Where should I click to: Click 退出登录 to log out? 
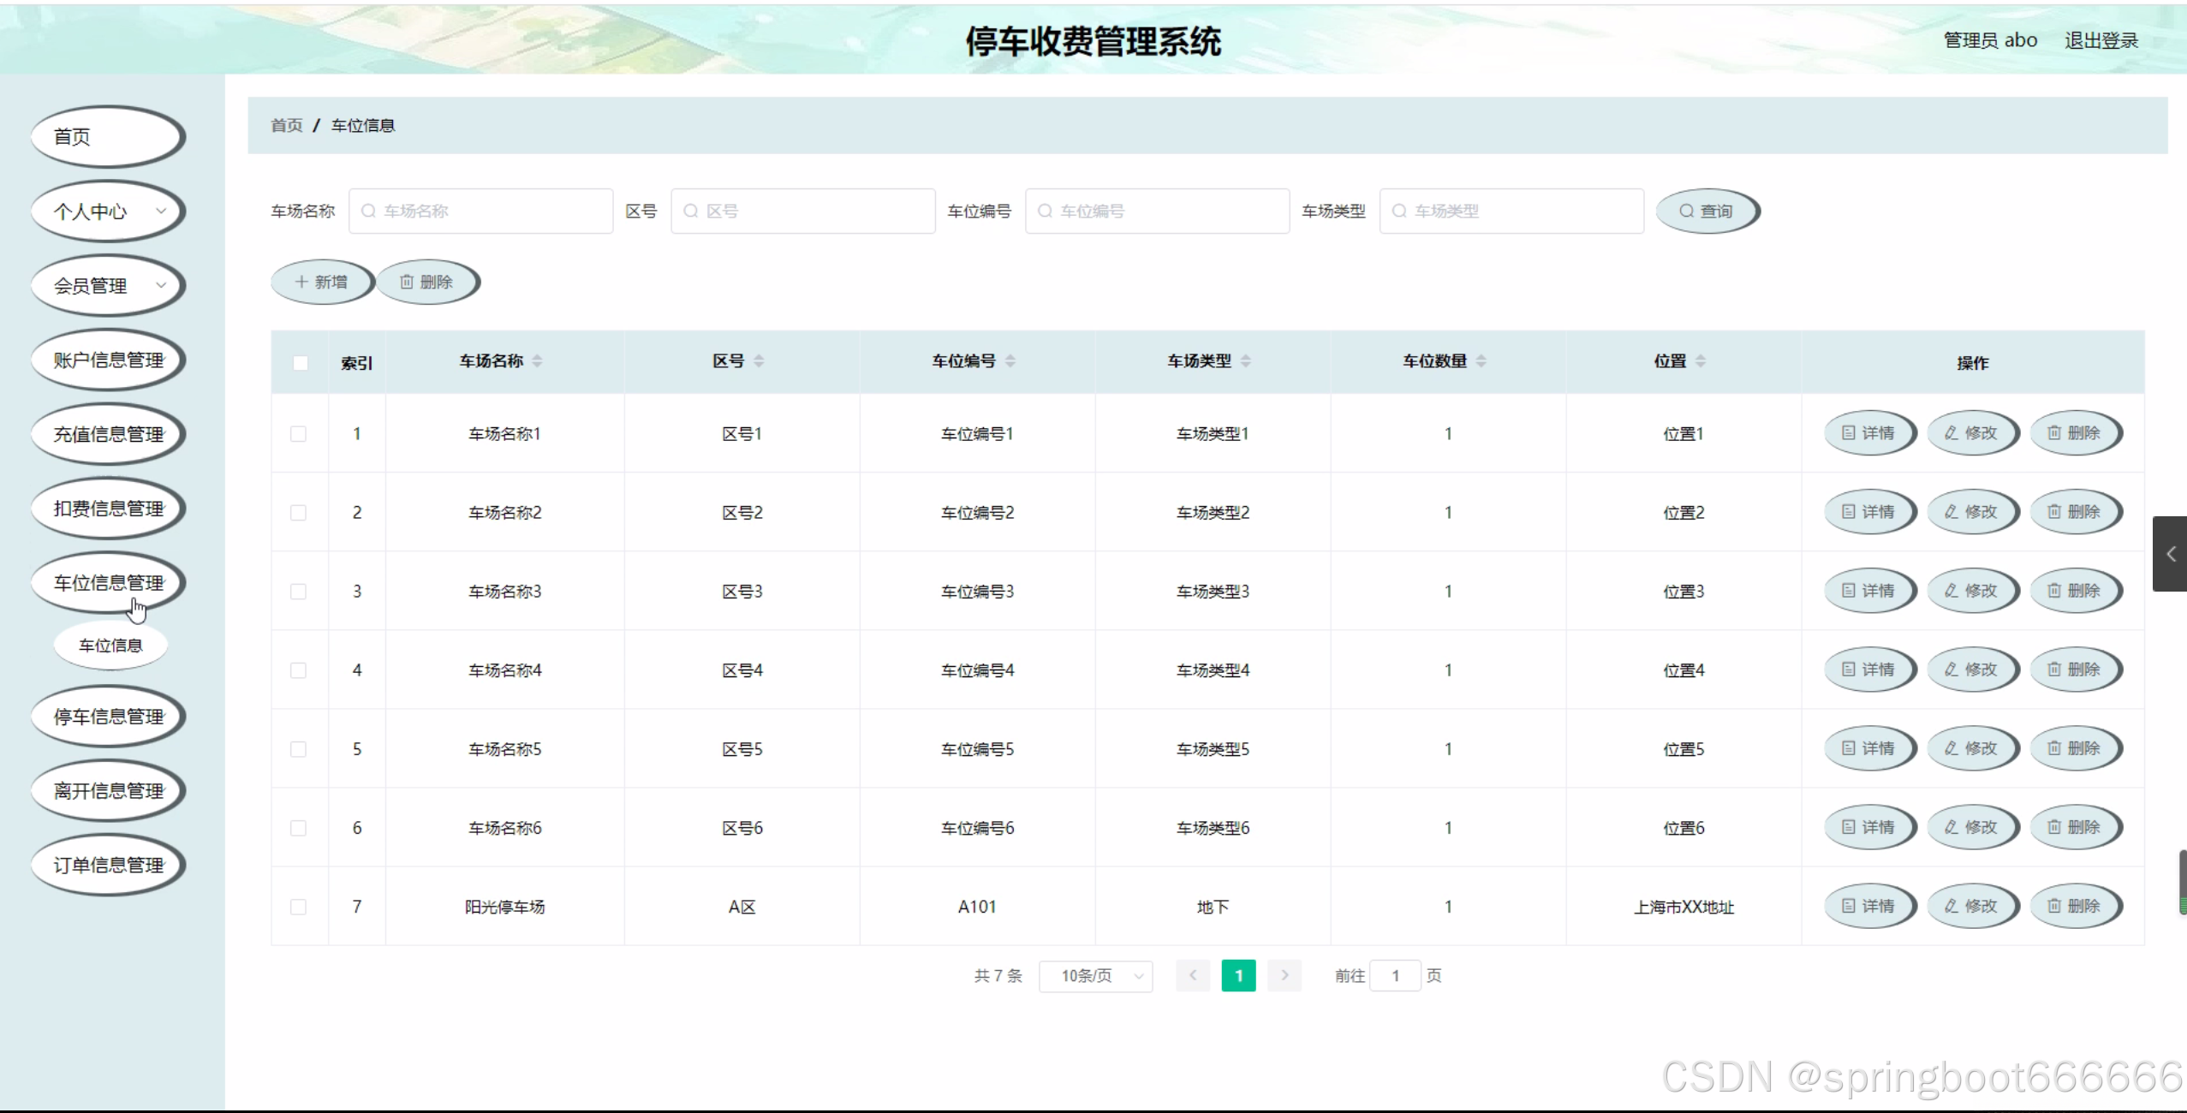point(2101,40)
